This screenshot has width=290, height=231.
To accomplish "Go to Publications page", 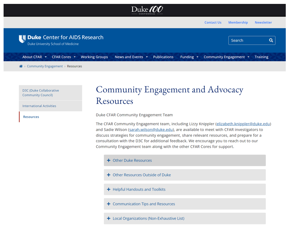I will 163,57.
